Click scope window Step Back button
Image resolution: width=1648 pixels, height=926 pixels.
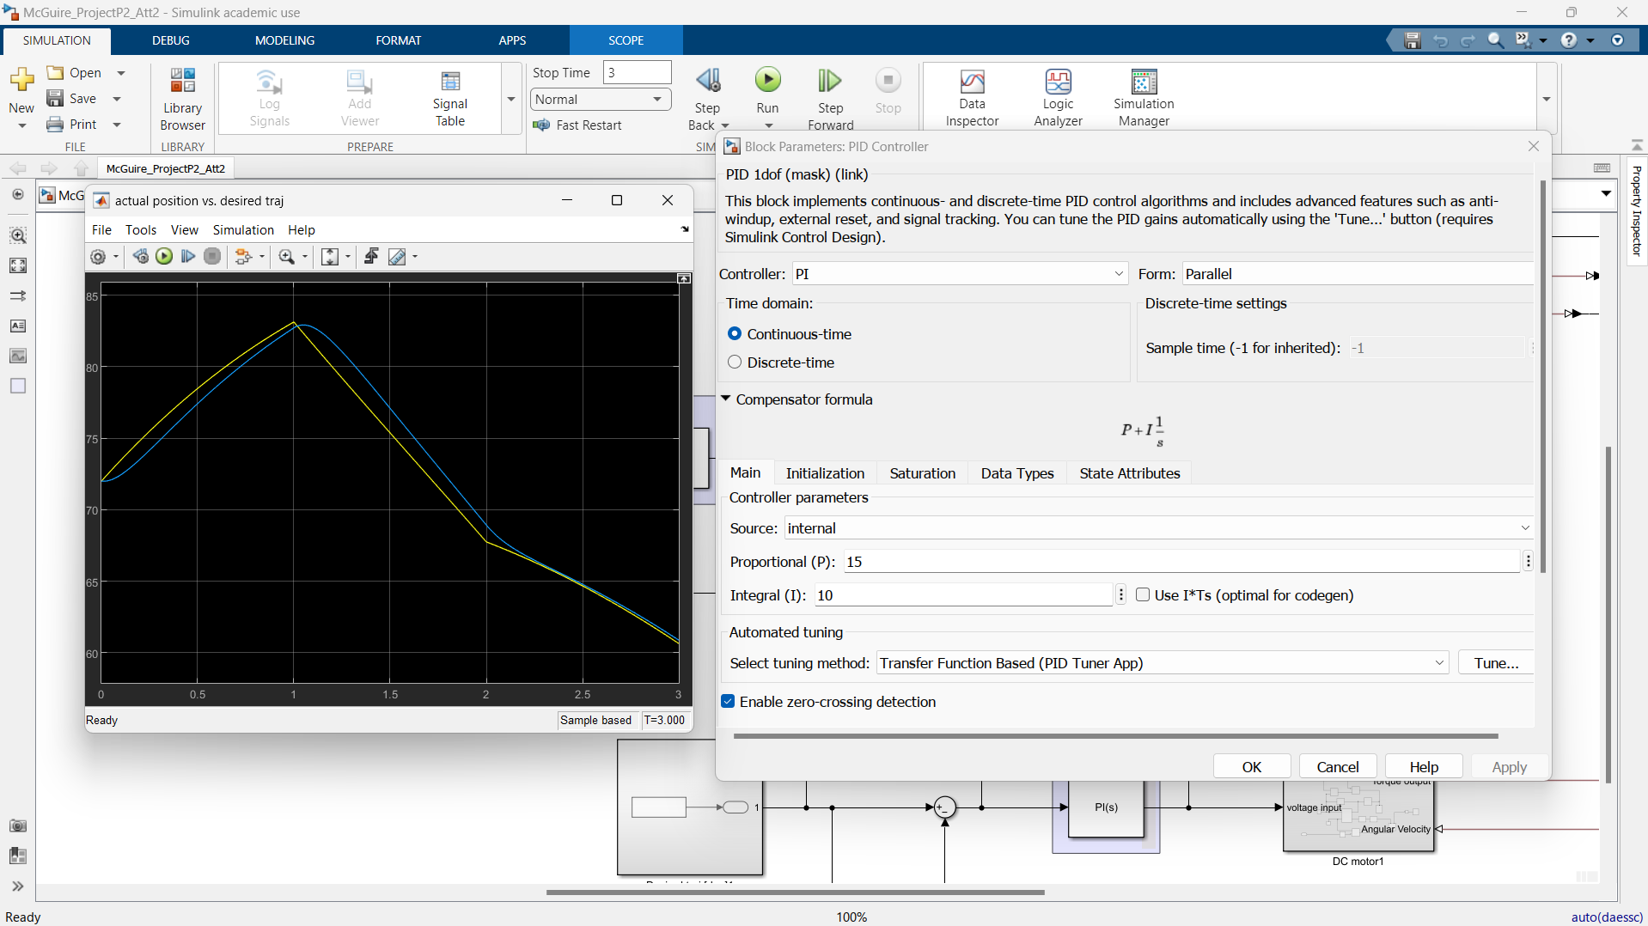(x=141, y=256)
